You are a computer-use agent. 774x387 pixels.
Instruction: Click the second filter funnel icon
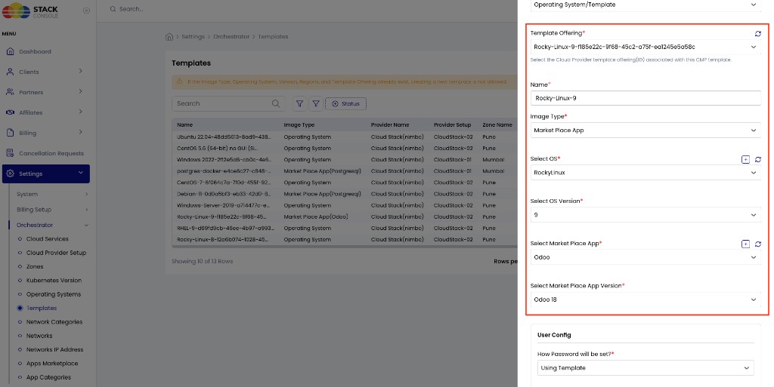coord(316,103)
